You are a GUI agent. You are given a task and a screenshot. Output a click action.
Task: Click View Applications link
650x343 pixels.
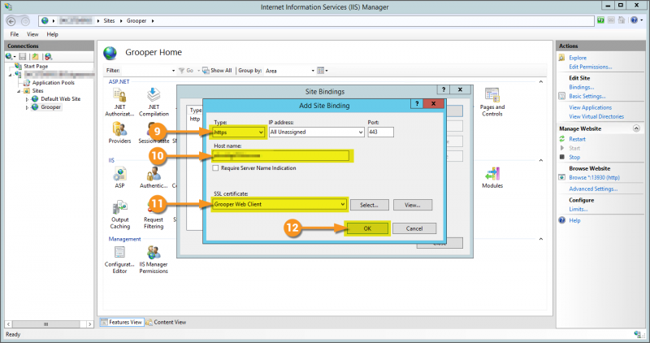tap(591, 107)
